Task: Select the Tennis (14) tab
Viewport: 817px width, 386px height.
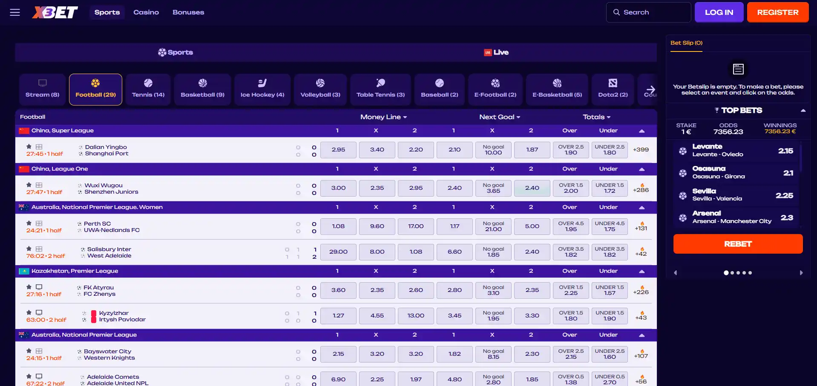Action: point(148,89)
